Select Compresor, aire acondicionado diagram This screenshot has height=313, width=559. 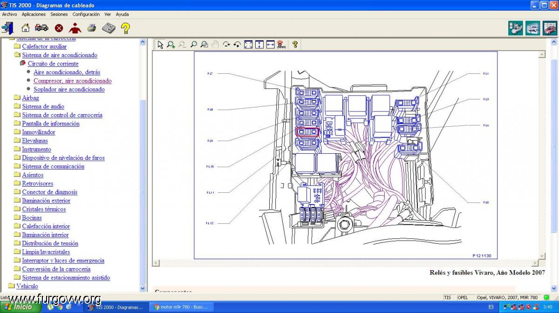[x=73, y=81]
